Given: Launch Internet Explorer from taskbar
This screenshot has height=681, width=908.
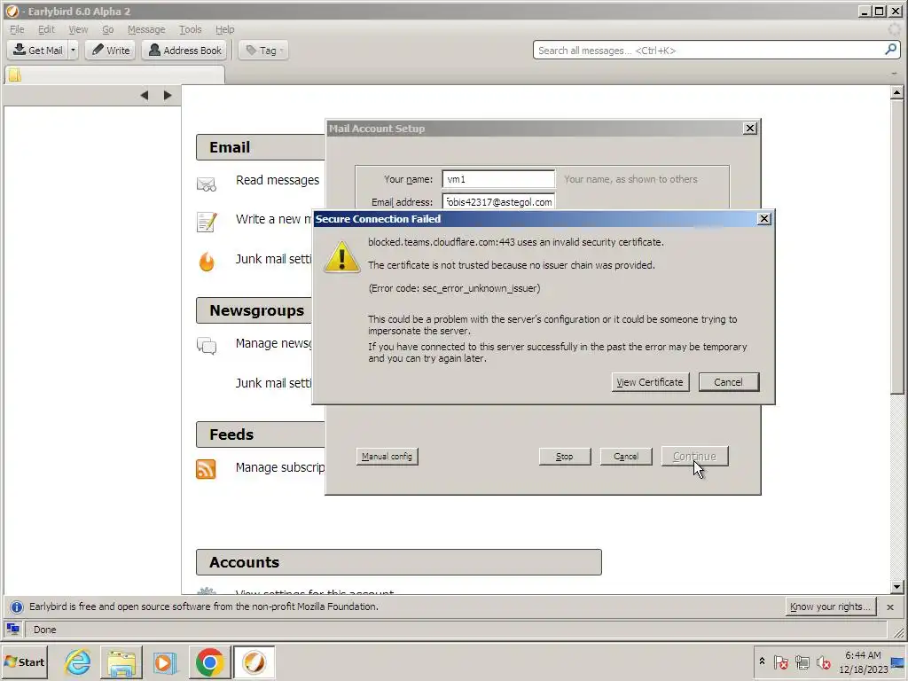Looking at the screenshot, I should pos(78,661).
